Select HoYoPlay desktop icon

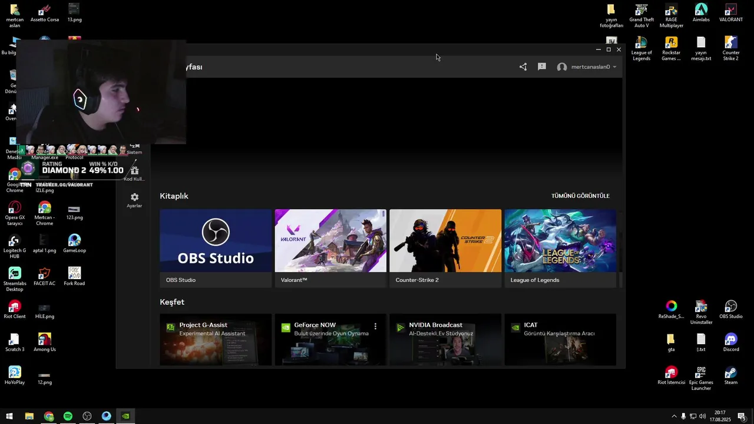tap(15, 376)
